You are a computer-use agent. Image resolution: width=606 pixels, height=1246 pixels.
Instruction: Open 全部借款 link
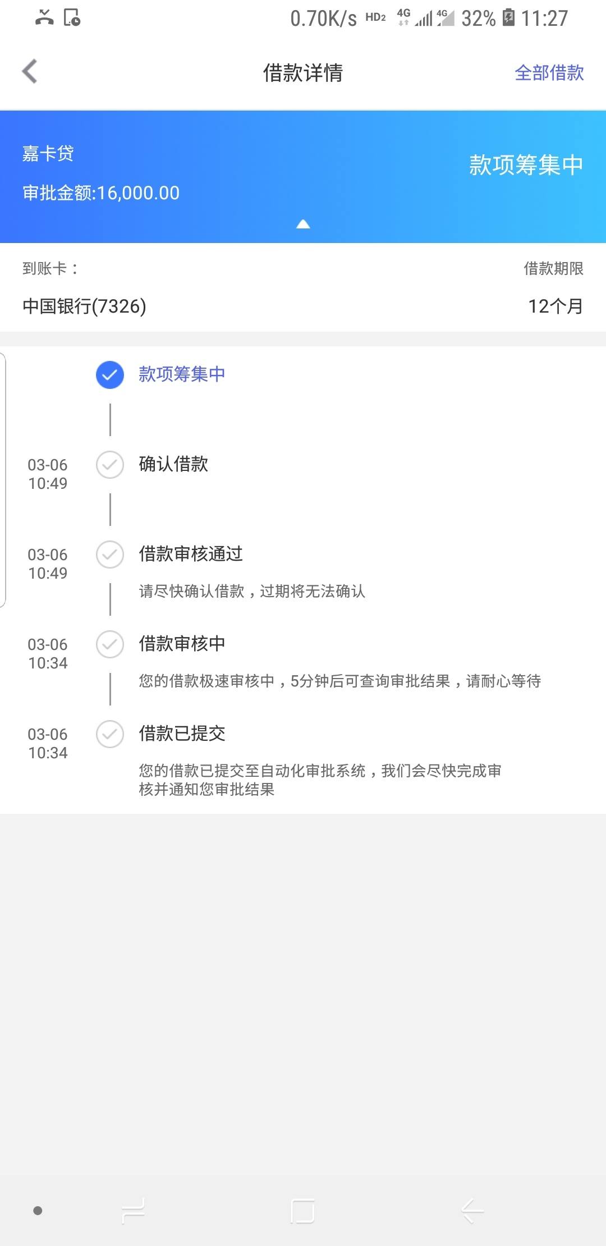coord(549,72)
